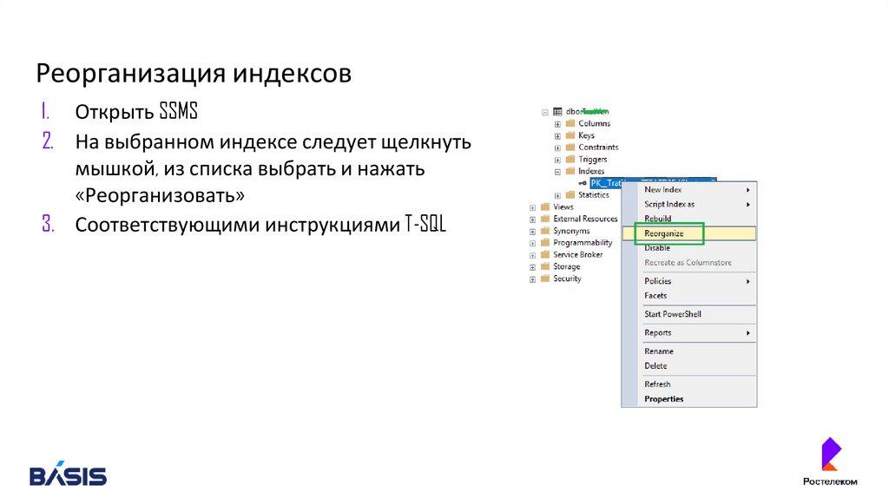Click Properties at the bottom of the menu
The width and height of the screenshot is (889, 498).
coord(663,399)
